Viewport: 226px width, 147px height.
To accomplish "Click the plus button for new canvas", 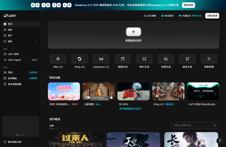I will pyautogui.click(x=134, y=32).
